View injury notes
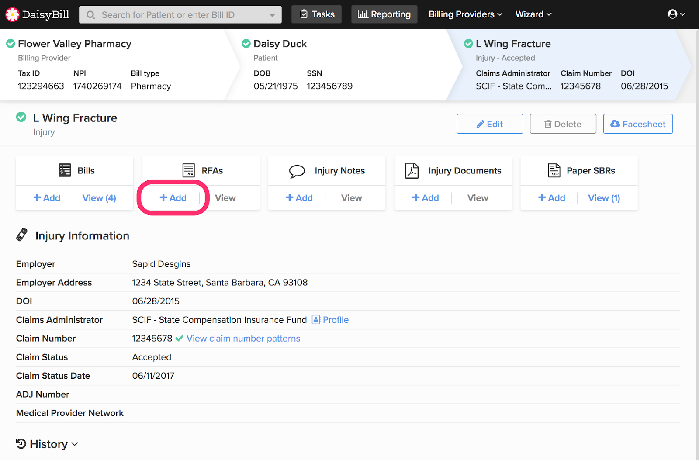The width and height of the screenshot is (699, 460). [x=352, y=198]
